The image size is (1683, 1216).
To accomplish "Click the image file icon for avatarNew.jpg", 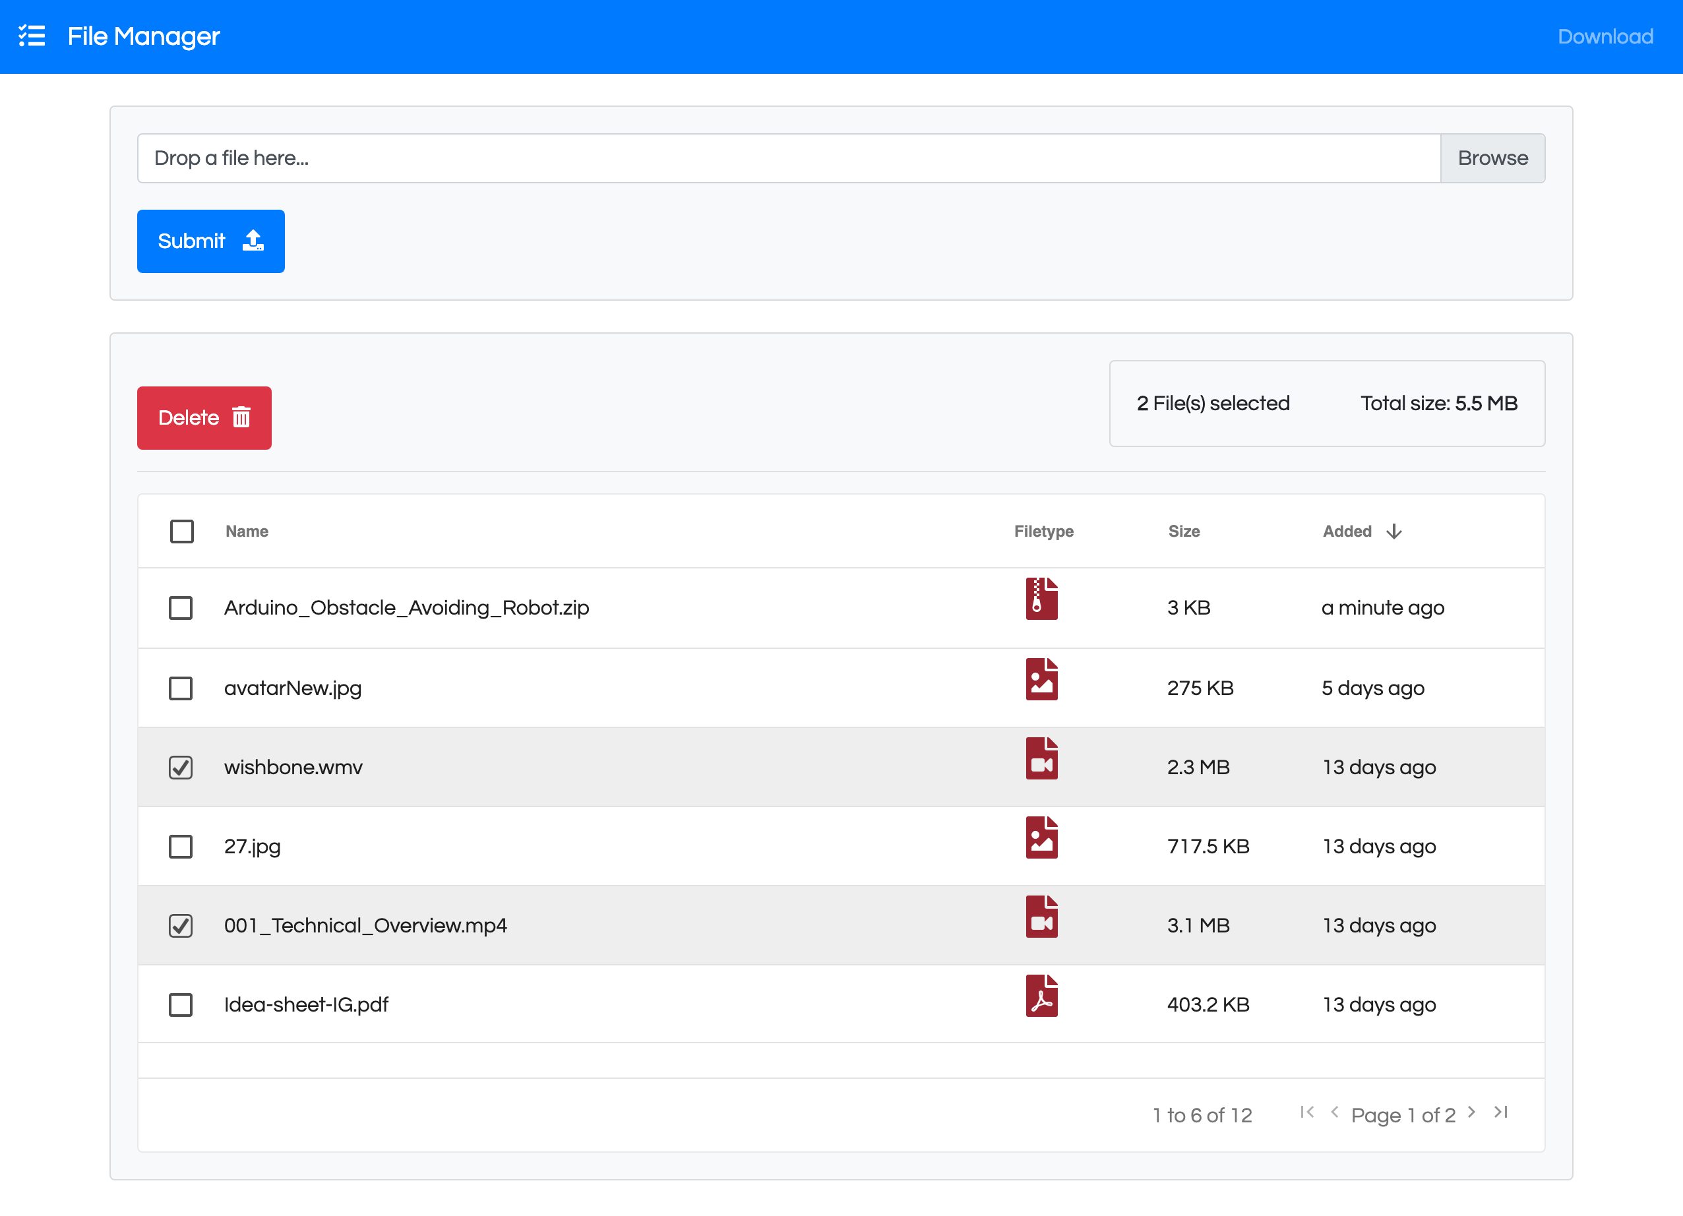I will (1041, 679).
